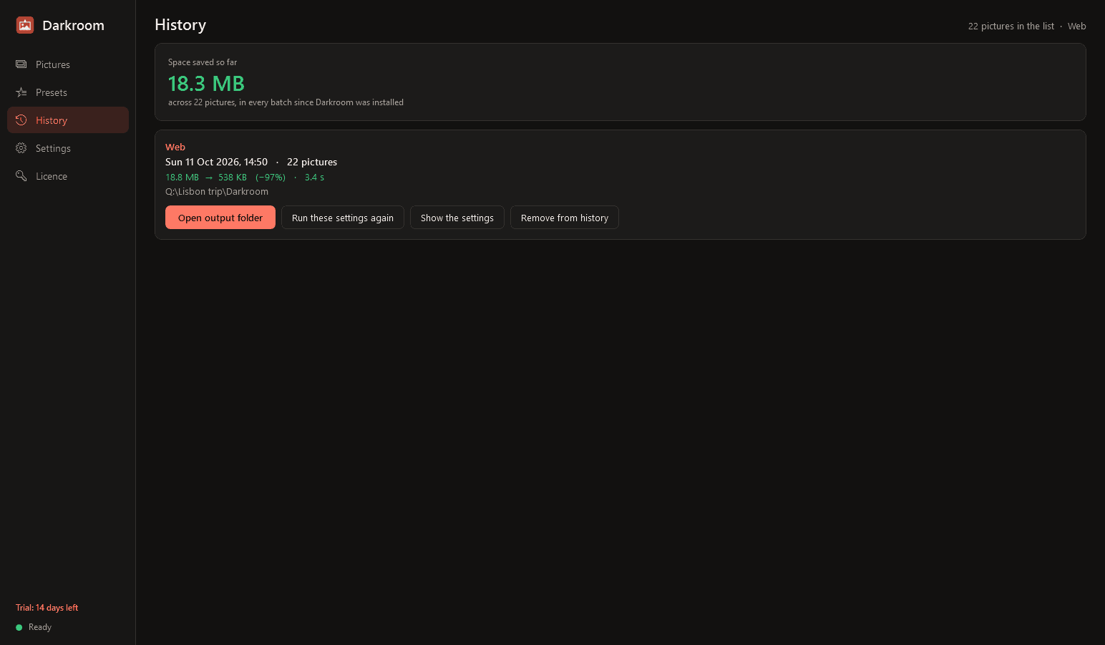Open the Settings page
1105x645 pixels.
pos(68,148)
